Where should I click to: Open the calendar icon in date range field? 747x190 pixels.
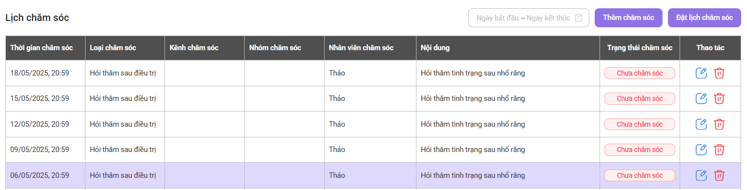pos(579,18)
